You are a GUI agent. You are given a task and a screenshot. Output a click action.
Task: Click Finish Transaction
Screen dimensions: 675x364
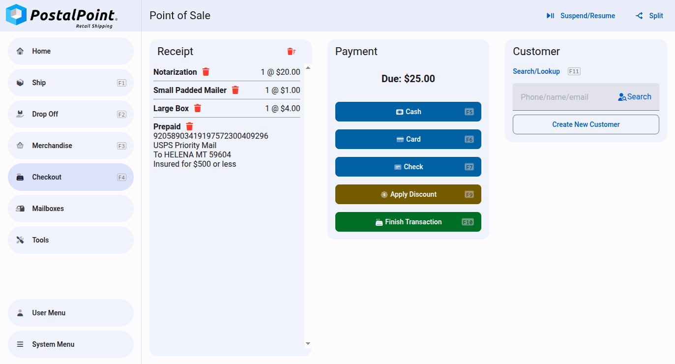(408, 222)
